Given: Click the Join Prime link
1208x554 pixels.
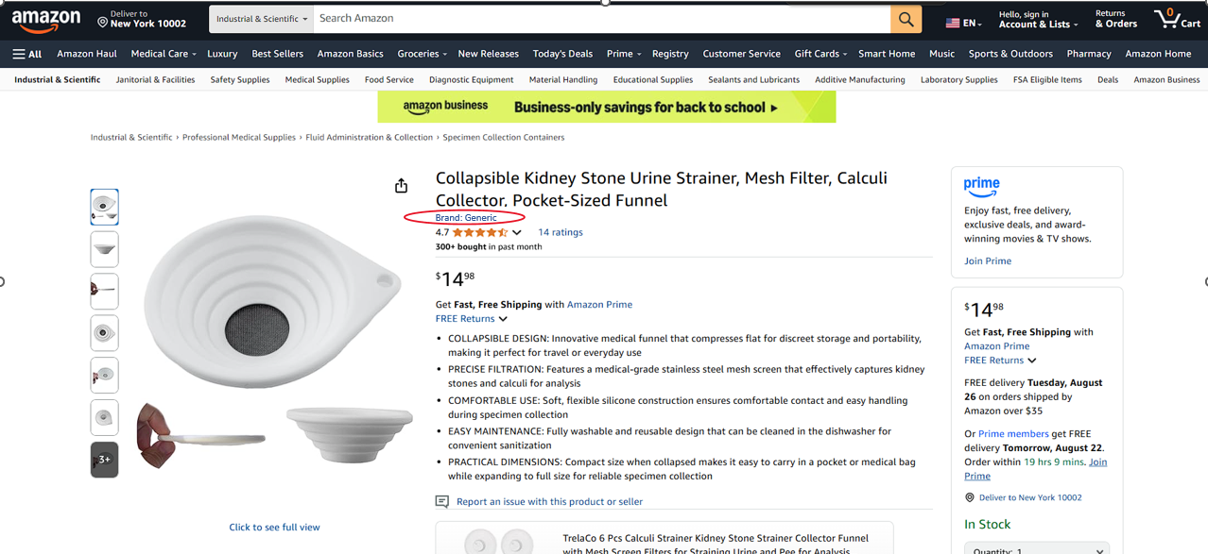Looking at the screenshot, I should [x=988, y=261].
